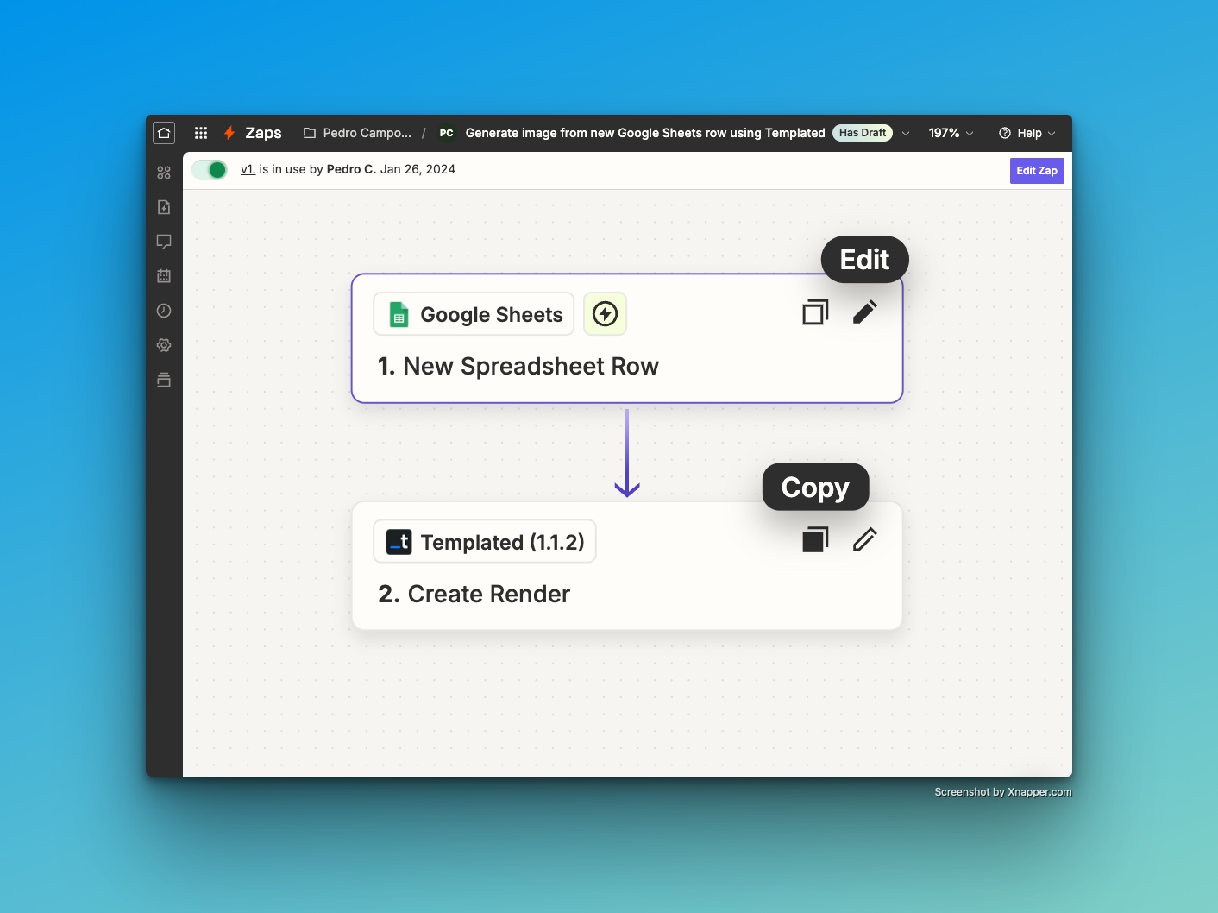1218x913 pixels.
Task: Open the 197% zoom dropdown
Action: coord(951,133)
